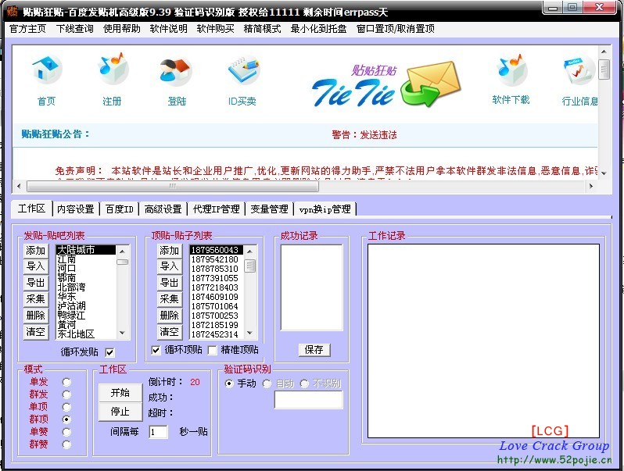Screen dimensions: 624x471
Task: Click web panel scroll right arrow
Action: click(591, 186)
